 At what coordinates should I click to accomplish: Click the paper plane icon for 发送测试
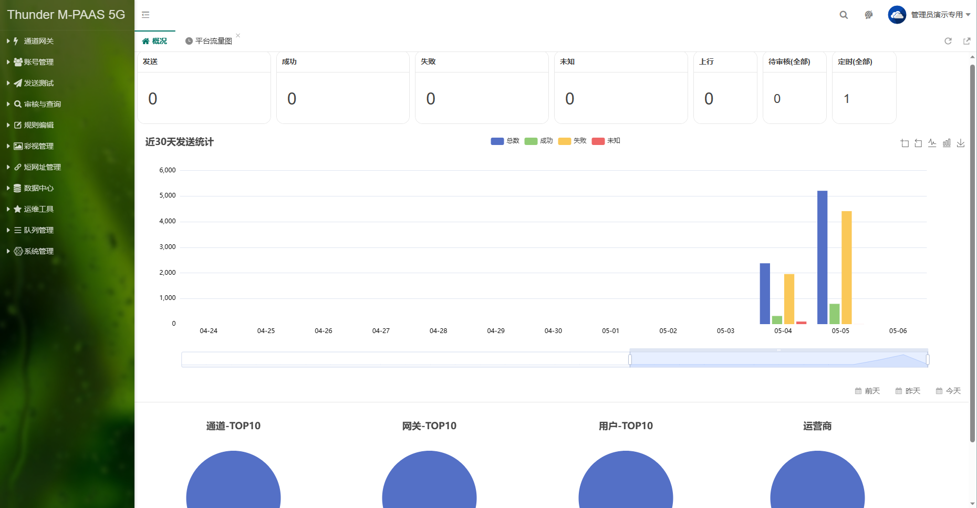point(18,83)
